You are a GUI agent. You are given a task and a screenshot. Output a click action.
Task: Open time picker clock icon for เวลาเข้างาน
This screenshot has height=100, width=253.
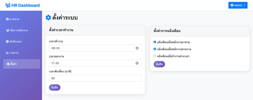[137, 48]
